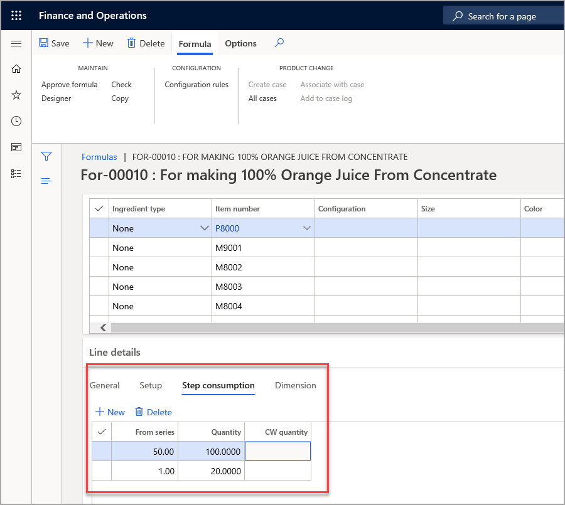Select all rows in formula lines grid
The image size is (565, 505).
tap(99, 208)
